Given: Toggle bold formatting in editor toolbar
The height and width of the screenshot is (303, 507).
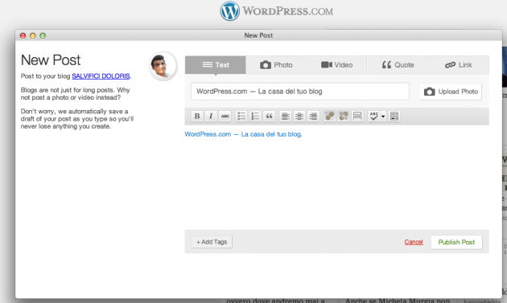Looking at the screenshot, I should [x=197, y=116].
